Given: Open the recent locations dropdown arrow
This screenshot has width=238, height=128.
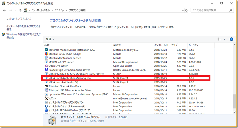Looking at the screenshot, I should coord(16,10).
